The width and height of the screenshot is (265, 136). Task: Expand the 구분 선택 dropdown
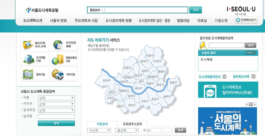pyautogui.click(x=56, y=98)
